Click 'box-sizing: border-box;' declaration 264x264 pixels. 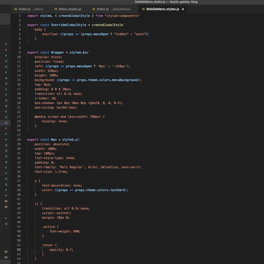click(56, 108)
